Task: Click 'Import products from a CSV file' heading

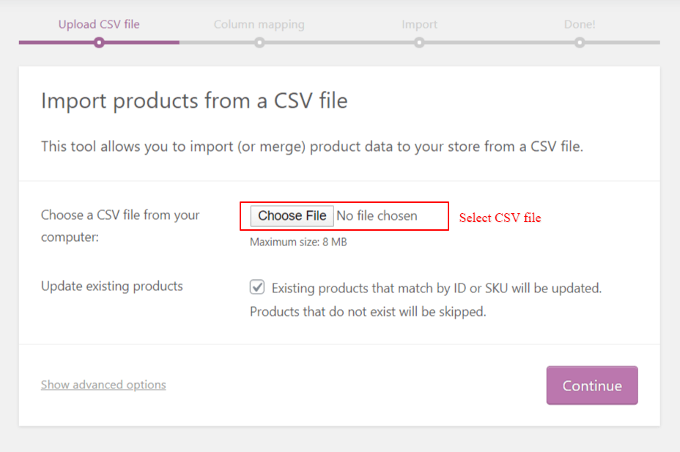Action: pyautogui.click(x=194, y=100)
